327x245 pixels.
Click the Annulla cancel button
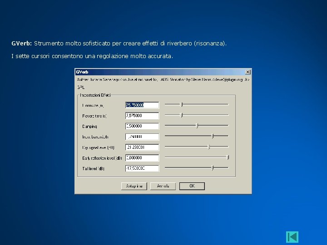tap(163, 186)
